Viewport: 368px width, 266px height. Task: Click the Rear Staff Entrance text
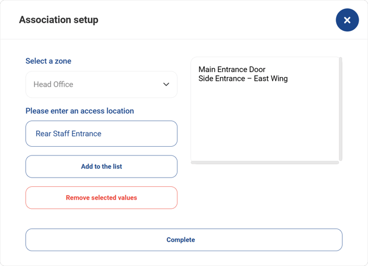tap(68, 134)
